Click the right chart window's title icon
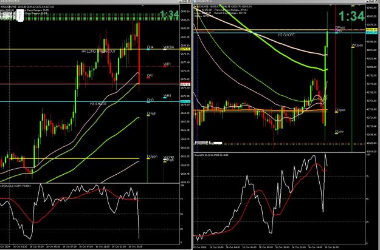 [195, 1]
